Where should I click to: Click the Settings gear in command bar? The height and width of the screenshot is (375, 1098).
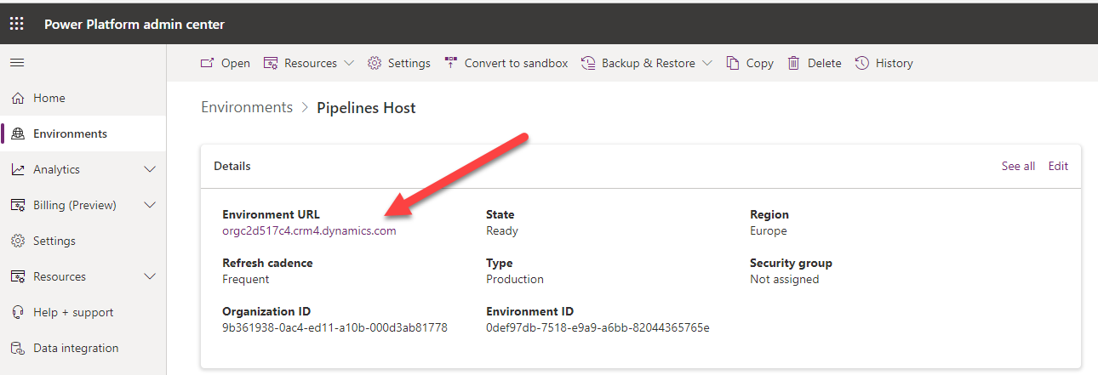pyautogui.click(x=375, y=63)
